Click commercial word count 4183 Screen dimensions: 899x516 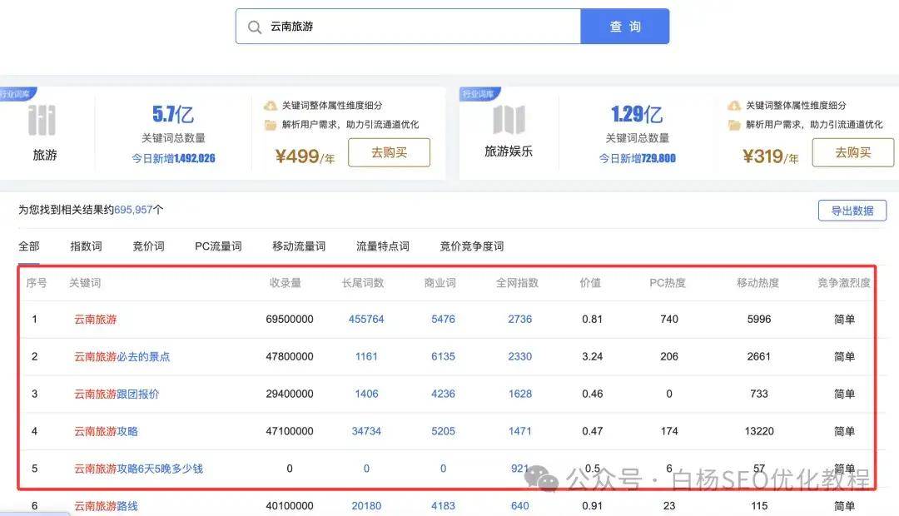(443, 506)
